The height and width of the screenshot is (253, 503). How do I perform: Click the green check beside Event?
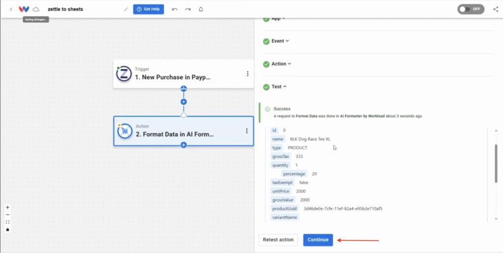266,41
